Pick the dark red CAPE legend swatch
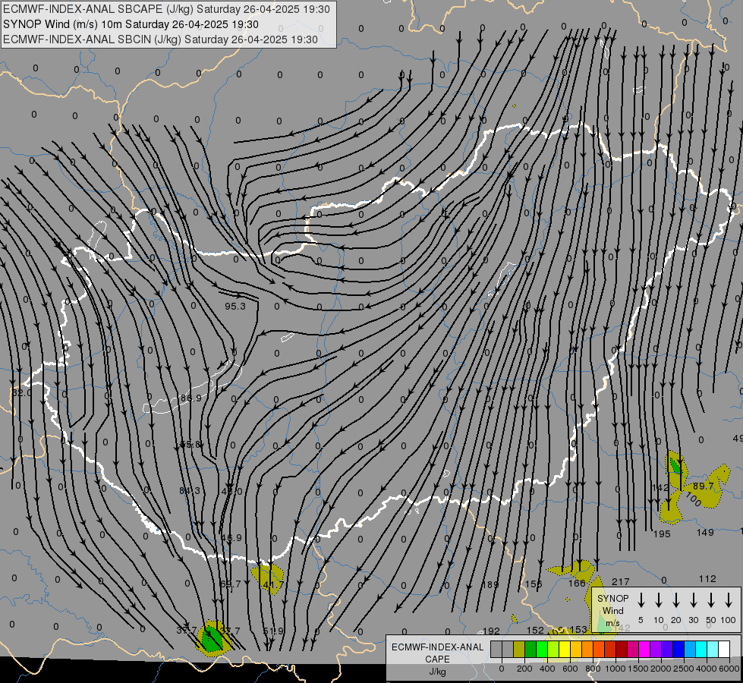This screenshot has height=683, width=743. point(622,650)
